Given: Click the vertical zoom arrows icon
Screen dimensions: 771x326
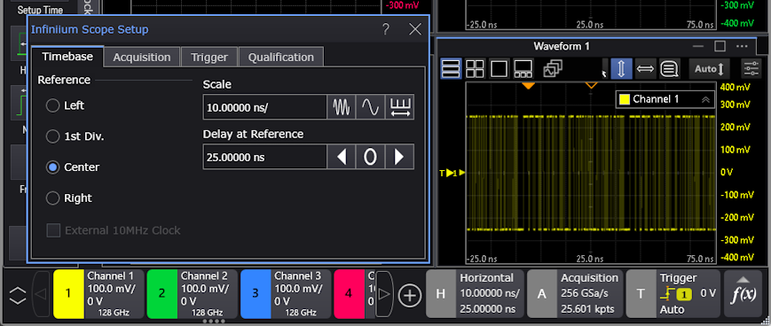Looking at the screenshot, I should [622, 69].
